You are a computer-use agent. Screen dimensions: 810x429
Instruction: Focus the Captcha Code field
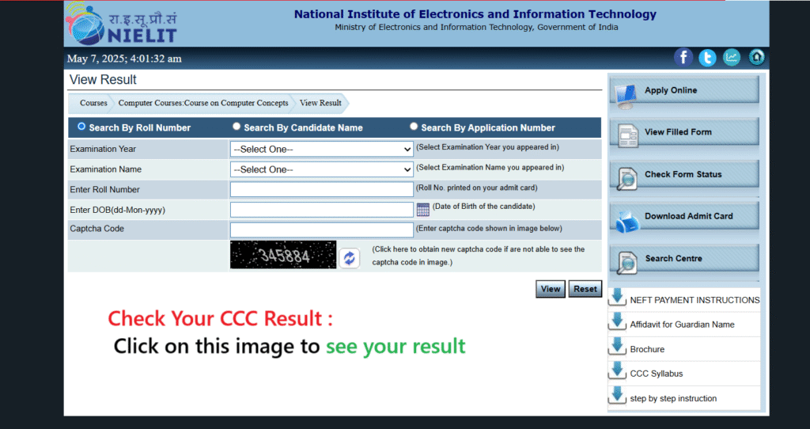click(x=321, y=230)
